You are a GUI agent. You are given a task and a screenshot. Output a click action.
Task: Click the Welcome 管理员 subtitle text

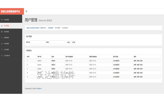[45, 21]
